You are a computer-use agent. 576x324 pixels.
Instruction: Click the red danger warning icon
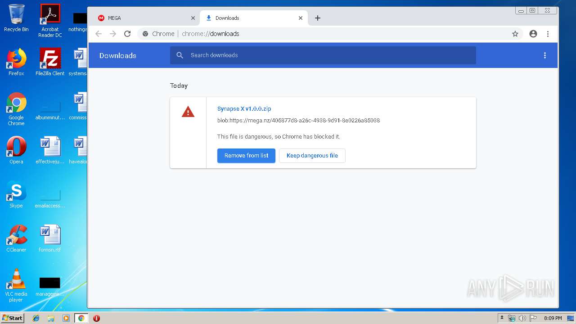click(x=188, y=112)
